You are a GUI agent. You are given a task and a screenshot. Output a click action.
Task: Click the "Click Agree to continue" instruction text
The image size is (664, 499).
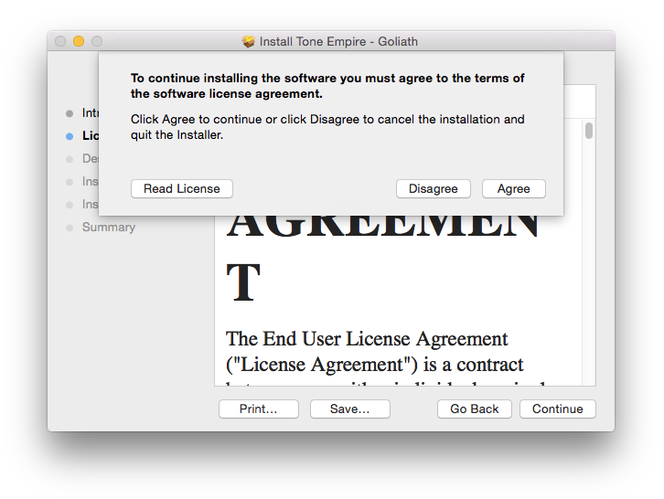[327, 127]
